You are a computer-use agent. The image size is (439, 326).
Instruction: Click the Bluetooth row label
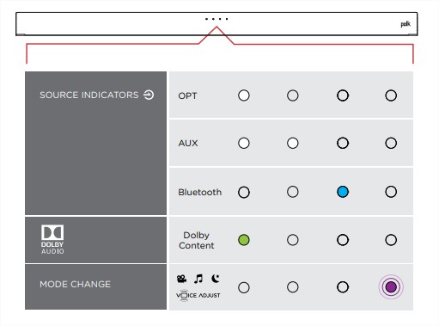(200, 192)
